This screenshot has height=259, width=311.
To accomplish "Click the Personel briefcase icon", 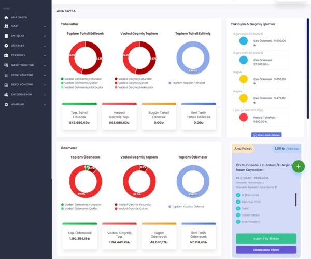I will (6, 55).
